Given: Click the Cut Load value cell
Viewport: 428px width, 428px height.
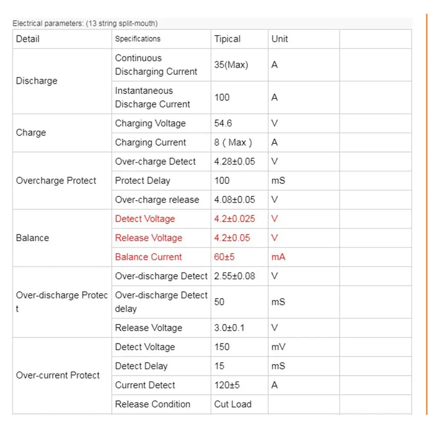Looking at the screenshot, I should tap(239, 404).
